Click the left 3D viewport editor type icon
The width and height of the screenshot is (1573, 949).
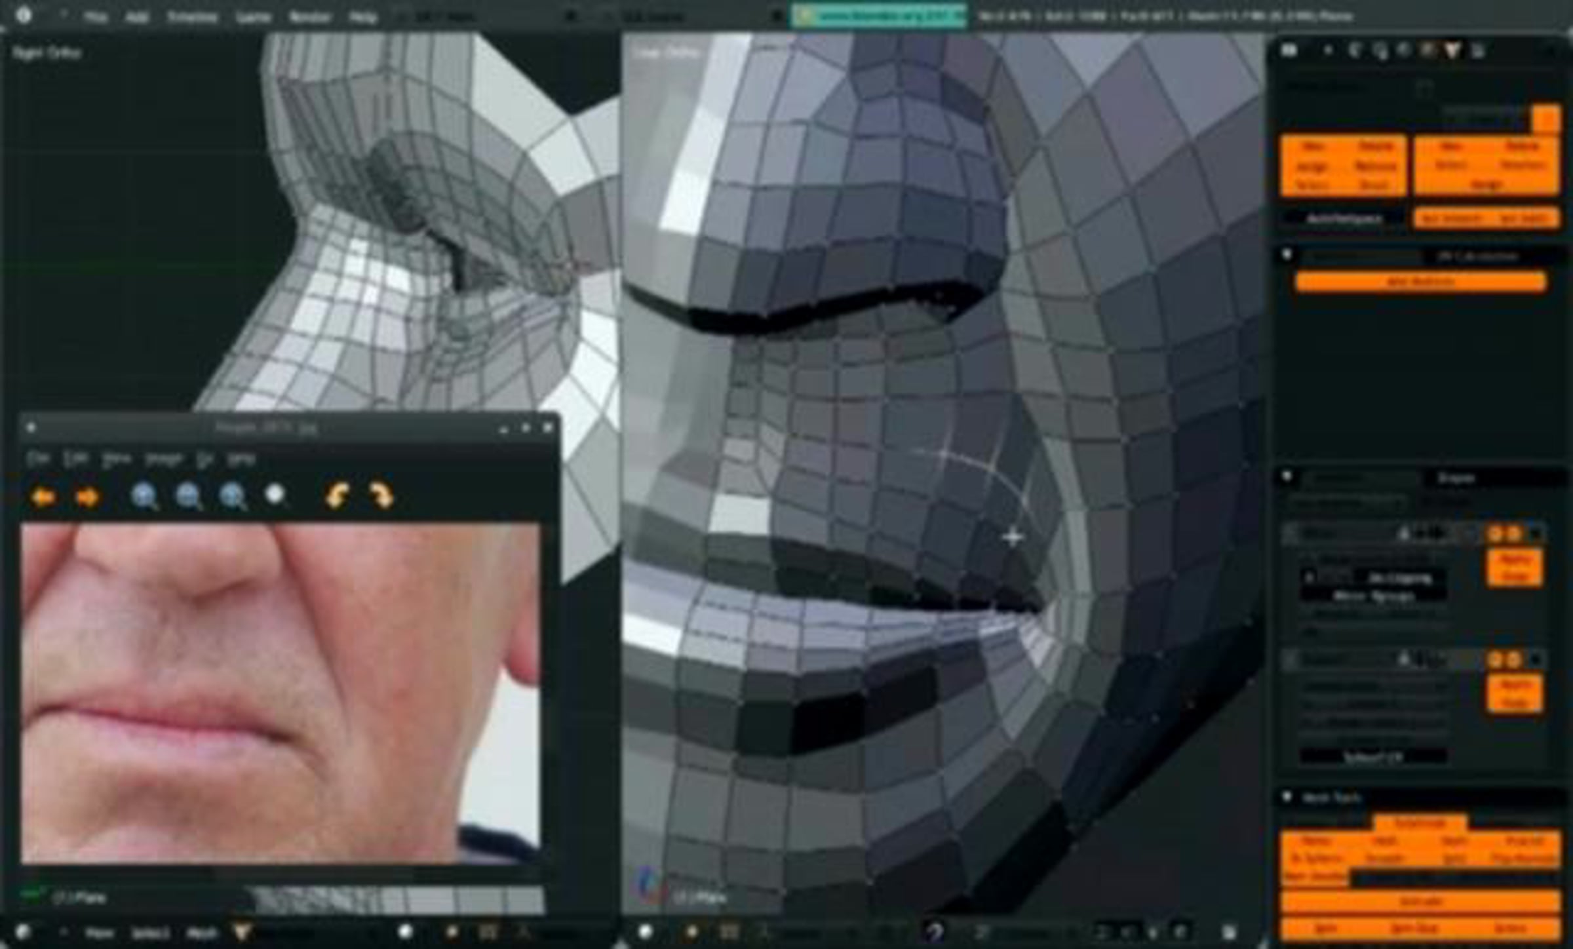[24, 931]
